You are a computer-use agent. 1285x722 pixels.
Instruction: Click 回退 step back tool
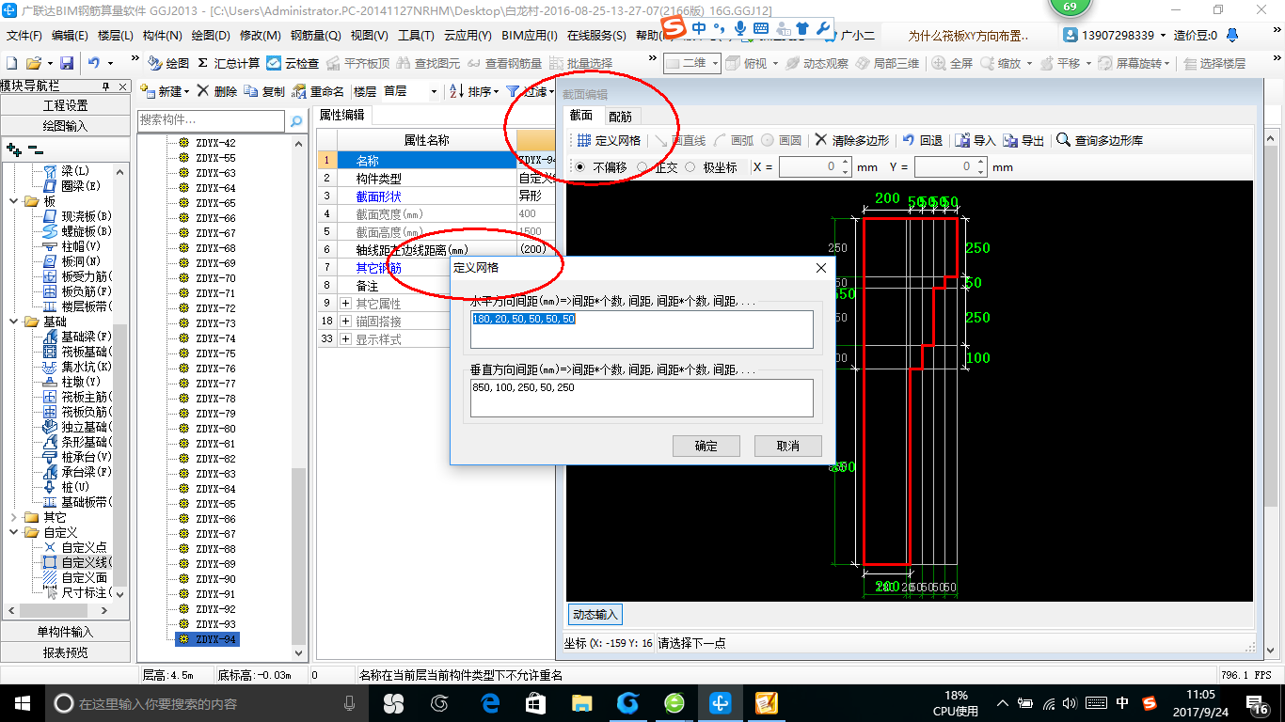[x=923, y=140]
